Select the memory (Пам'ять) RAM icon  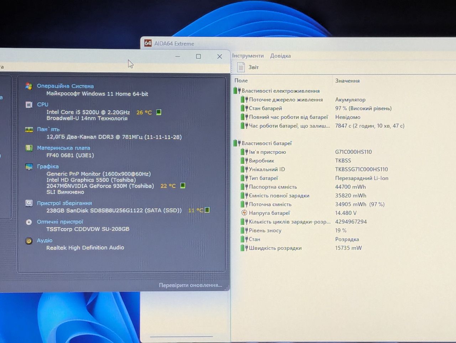29,129
